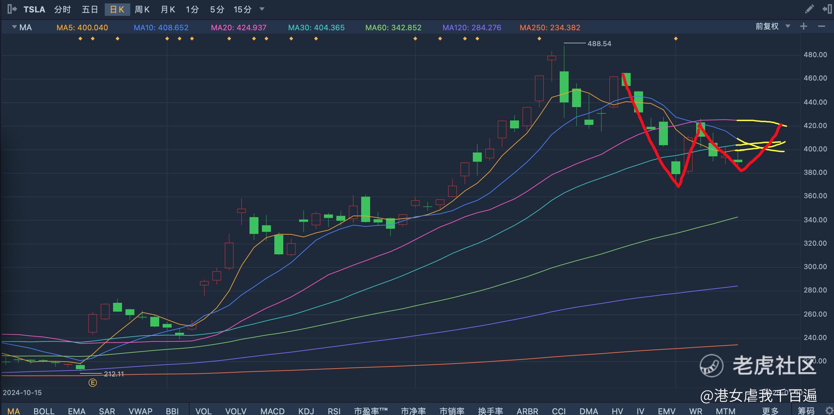Open the 筹码 chip distribution button

(x=806, y=411)
